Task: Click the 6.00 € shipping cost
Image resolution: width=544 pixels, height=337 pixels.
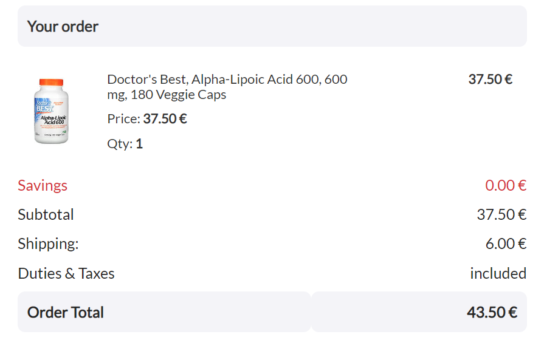Action: pyautogui.click(x=506, y=243)
